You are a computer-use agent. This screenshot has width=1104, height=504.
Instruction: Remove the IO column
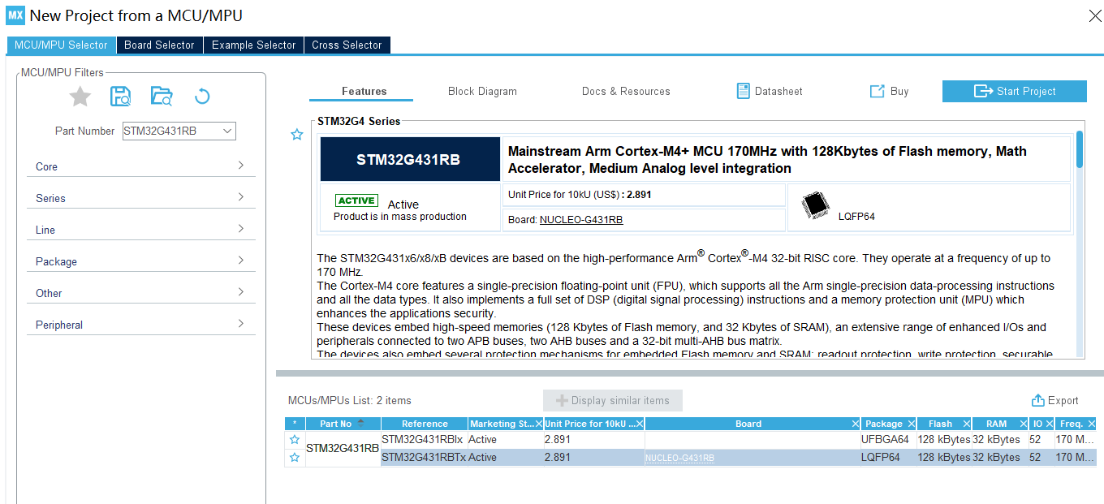1049,424
